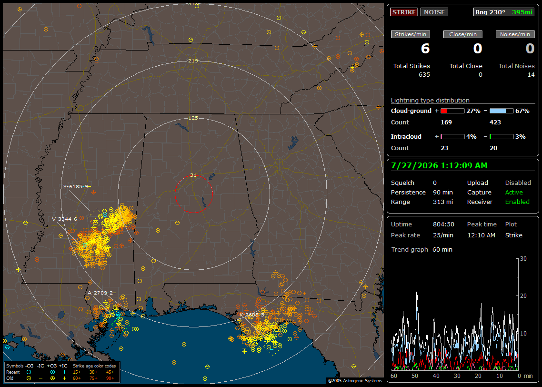The image size is (542, 387).
Task: Click the Bng 230° 395mi readout
Action: [503, 12]
